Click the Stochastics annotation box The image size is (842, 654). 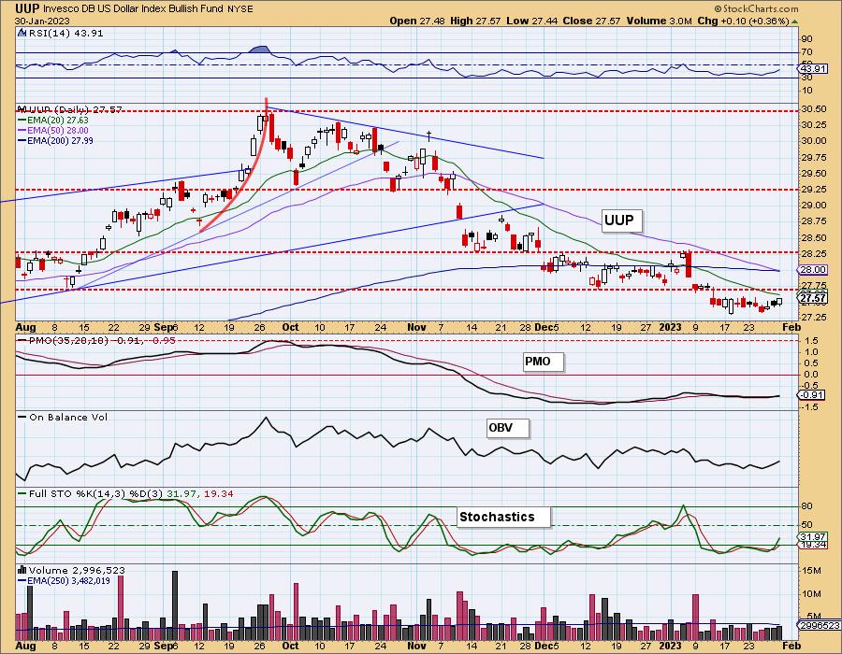(504, 518)
